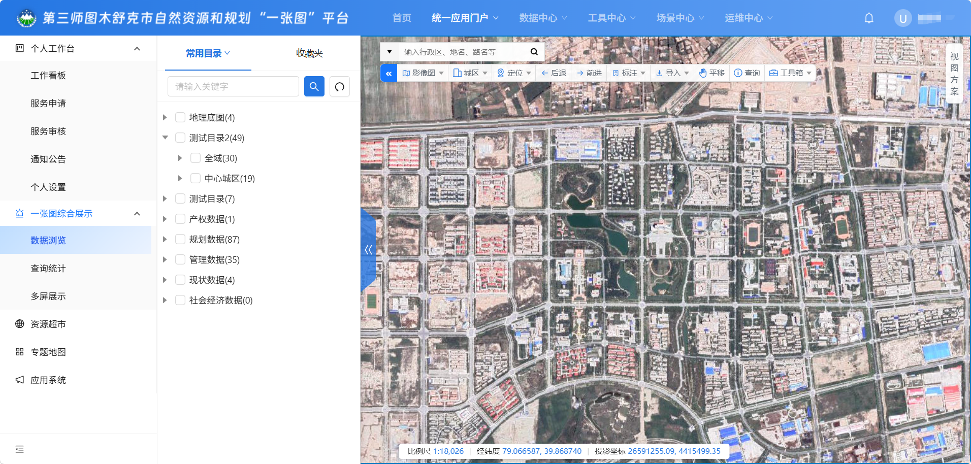971x464 pixels.
Task: Switch to the 收藏夹 tab
Action: pyautogui.click(x=309, y=53)
